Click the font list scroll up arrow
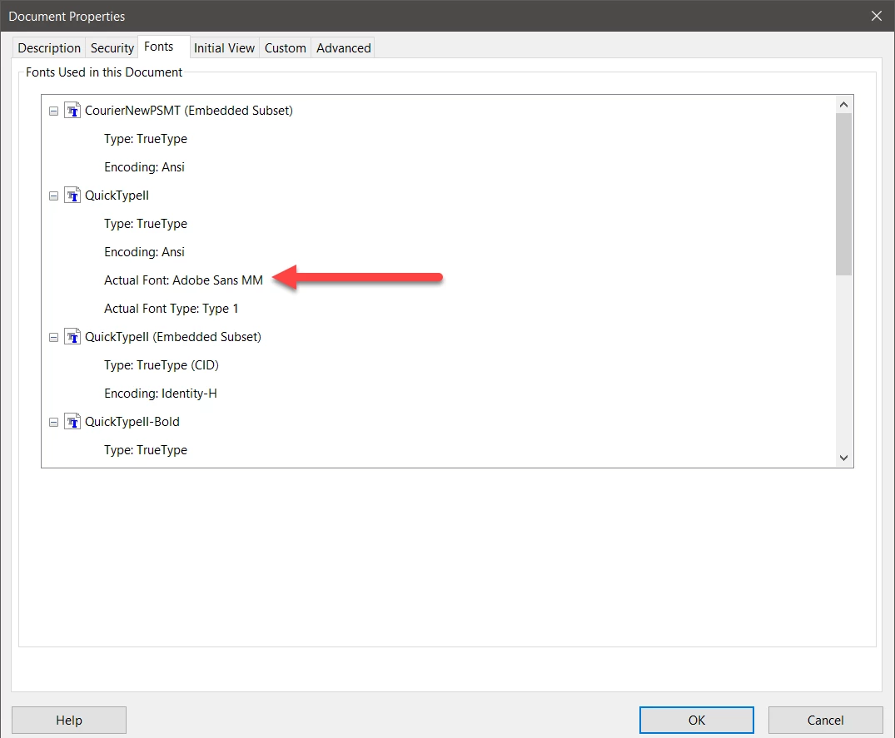 tap(843, 104)
